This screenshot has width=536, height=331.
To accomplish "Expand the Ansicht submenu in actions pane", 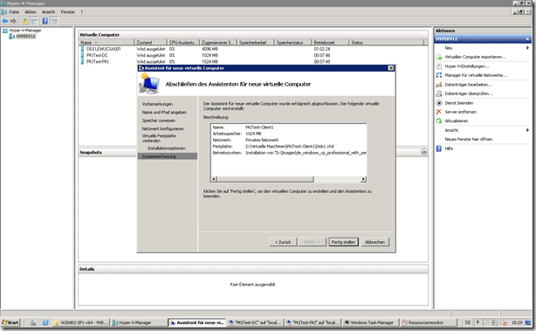I will [x=483, y=130].
